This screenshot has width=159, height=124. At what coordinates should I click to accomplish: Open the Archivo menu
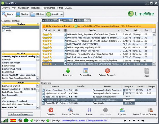point(6,8)
